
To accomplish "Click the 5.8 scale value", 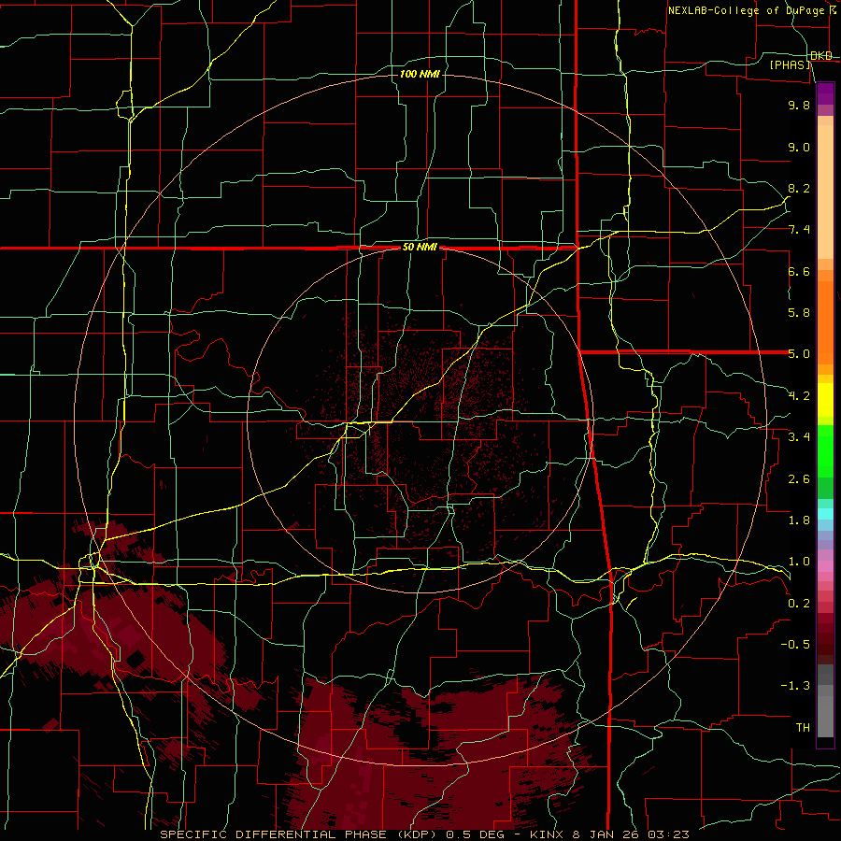I will pos(799,313).
